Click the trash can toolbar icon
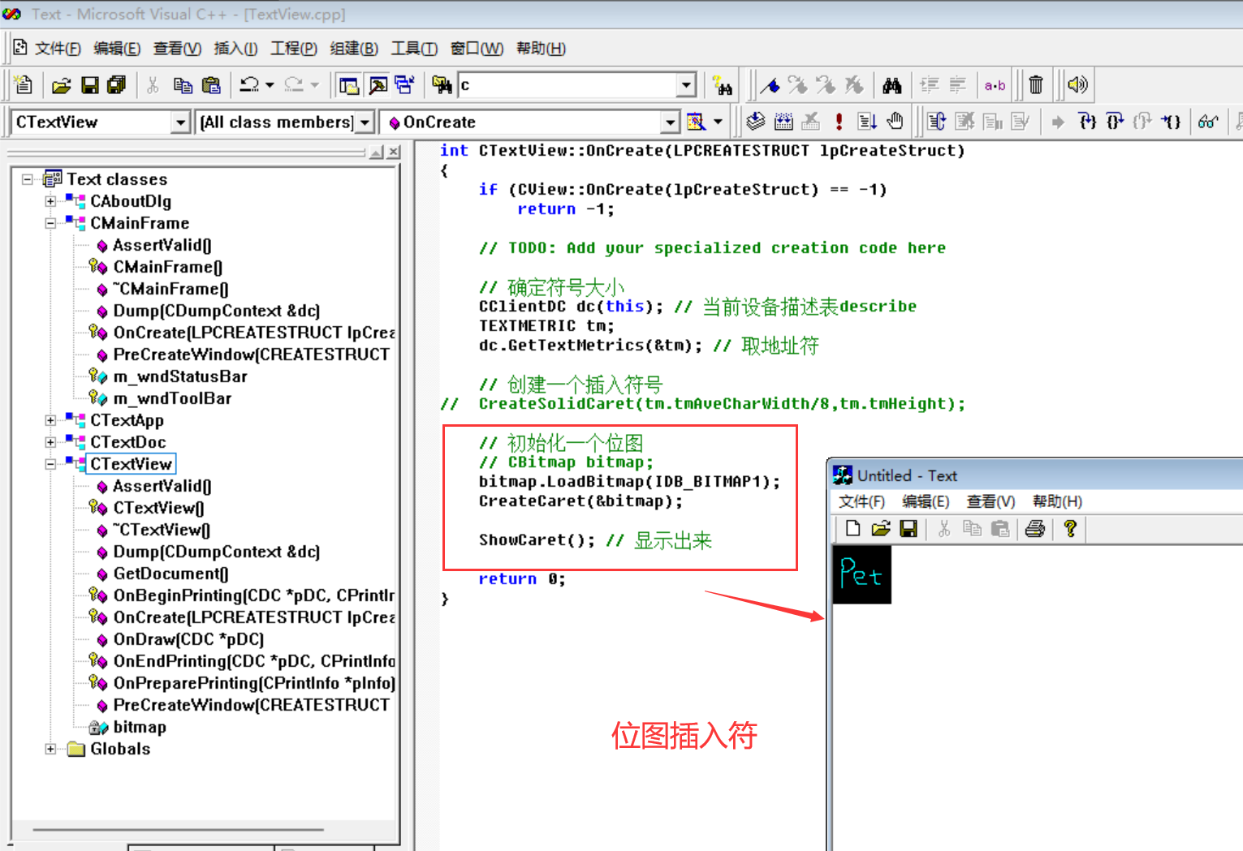This screenshot has width=1243, height=851. point(1036,84)
